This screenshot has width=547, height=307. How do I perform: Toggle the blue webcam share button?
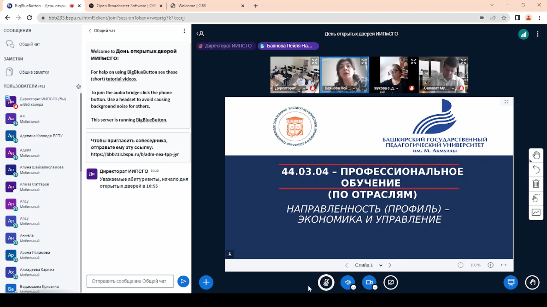click(x=369, y=282)
